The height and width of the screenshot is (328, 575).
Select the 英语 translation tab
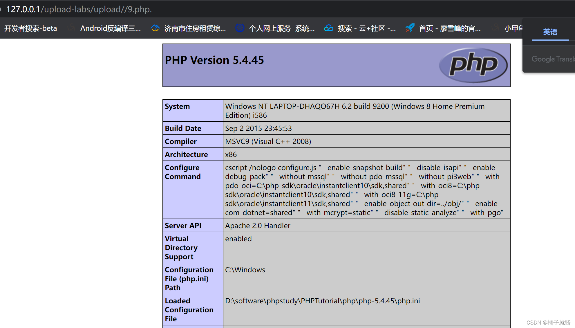pos(550,32)
